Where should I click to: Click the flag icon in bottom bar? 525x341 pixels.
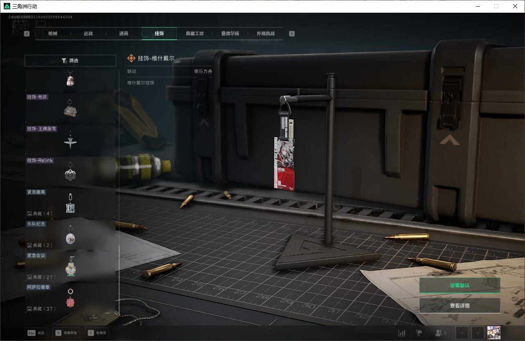pyautogui.click(x=419, y=333)
